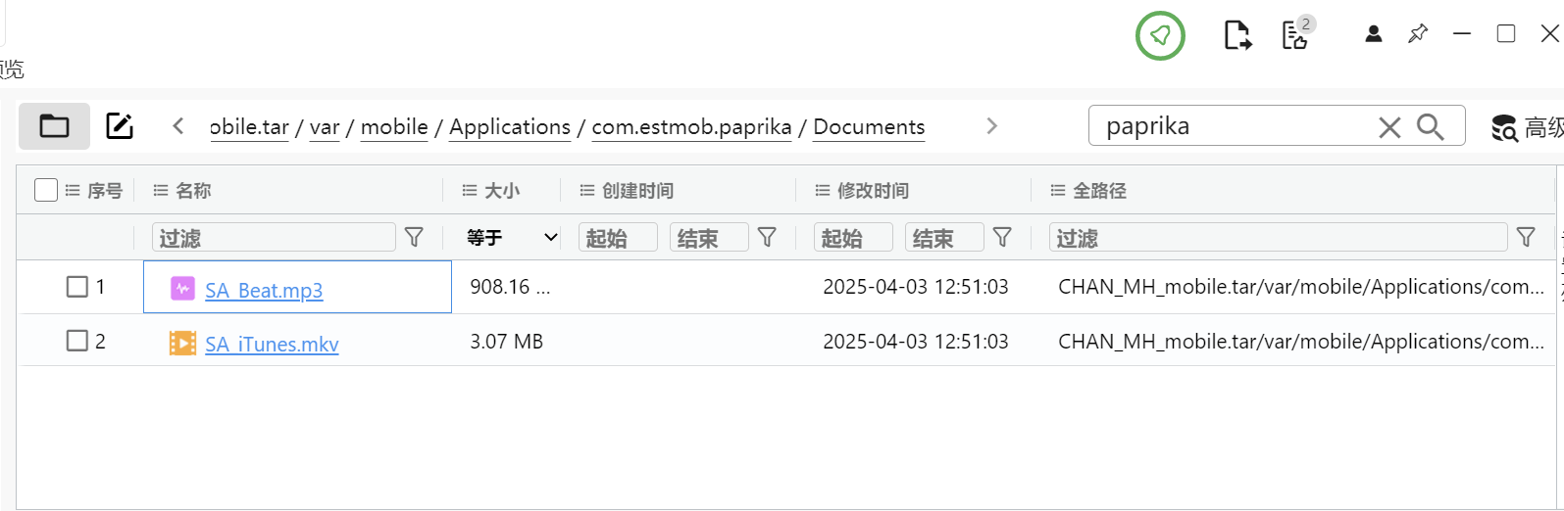Click the pin window icon
Screen dimensions: 1564x511
1417,34
